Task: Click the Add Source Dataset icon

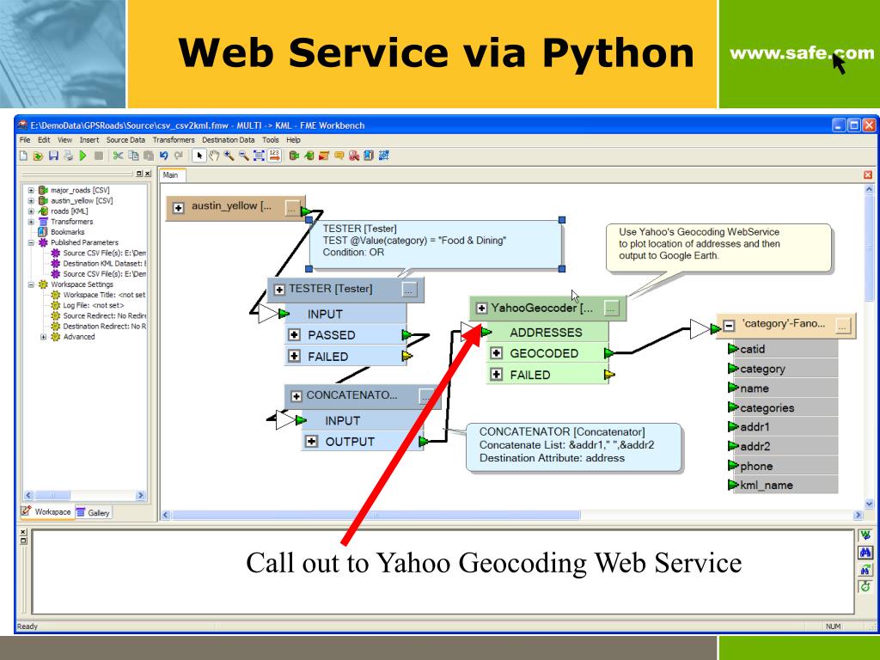Action: coord(294,156)
